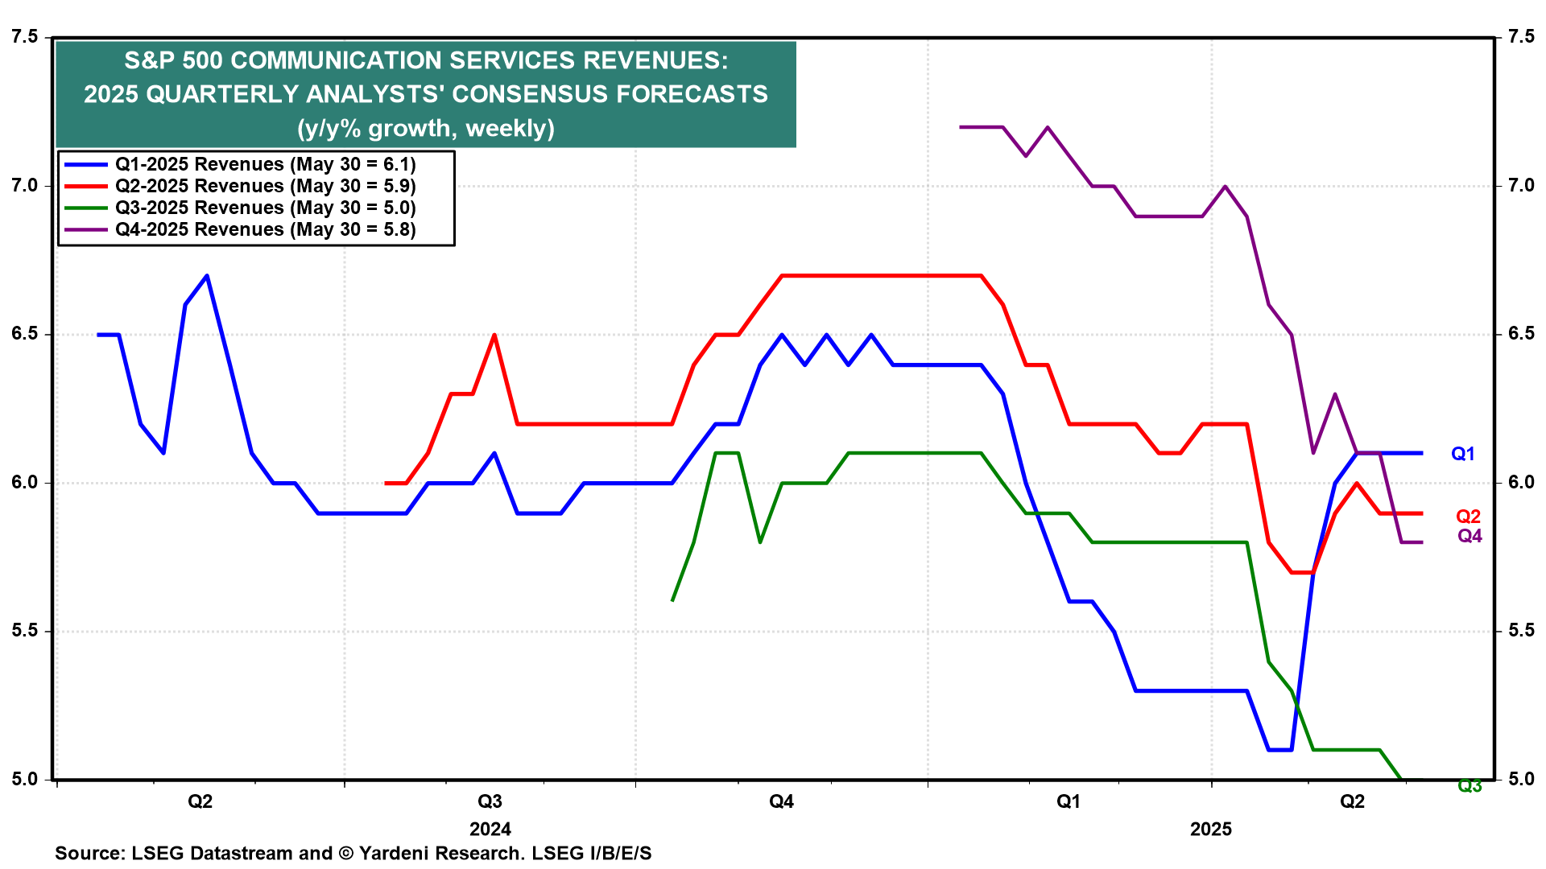The width and height of the screenshot is (1546, 869).
Task: Click the blue Q1-2025 legend line swatch
Action: pyautogui.click(x=86, y=164)
